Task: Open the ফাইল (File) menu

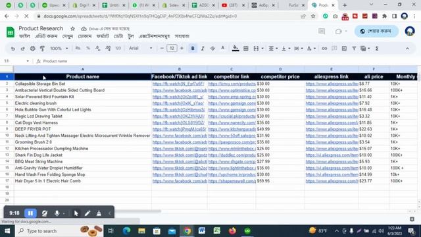Action: (25, 36)
